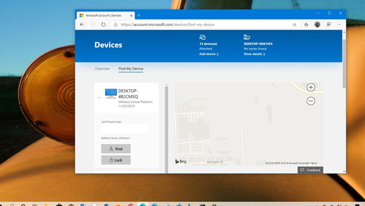Viewport: 365px width, 206px height.
Task: Open the browser Settings and more menu
Action: coord(339,25)
